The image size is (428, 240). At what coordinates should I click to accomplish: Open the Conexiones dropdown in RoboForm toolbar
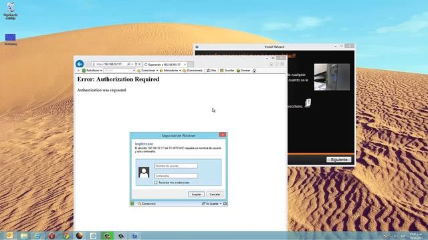coord(148,71)
